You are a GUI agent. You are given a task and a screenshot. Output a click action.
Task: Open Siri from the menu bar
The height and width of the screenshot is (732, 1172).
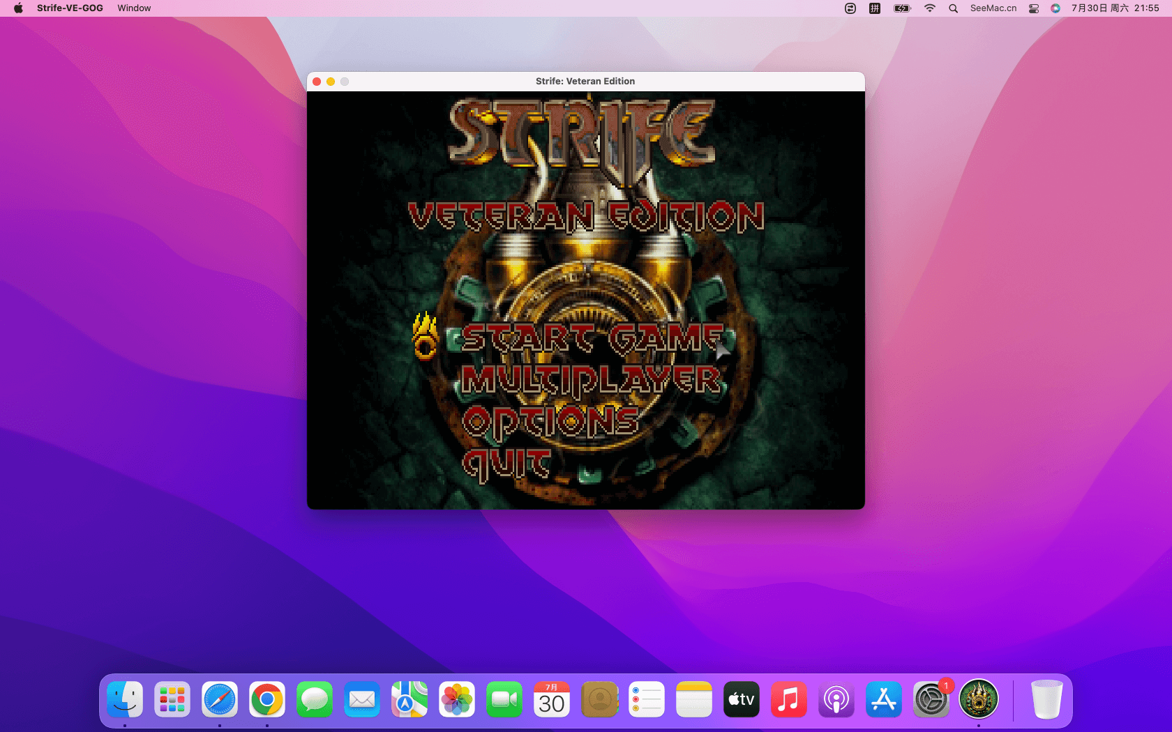1055,8
